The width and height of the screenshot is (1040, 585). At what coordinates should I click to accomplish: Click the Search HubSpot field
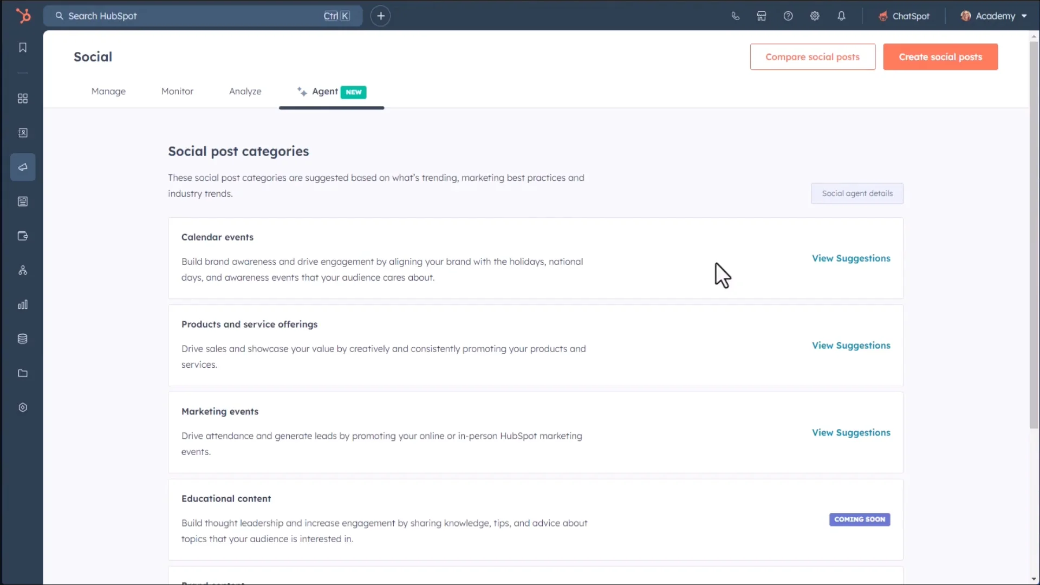coord(195,16)
